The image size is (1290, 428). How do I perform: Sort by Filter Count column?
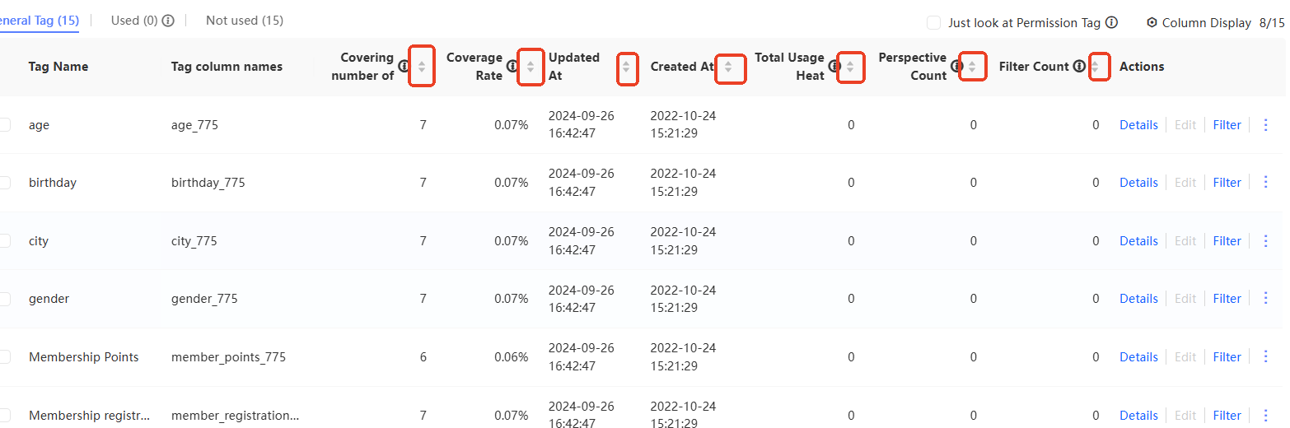(x=1095, y=67)
